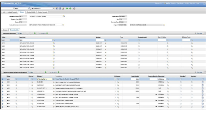The image size is (206, 114).
Task: Open Back To Station lookup in the MISC row
Action: tap(167, 40)
